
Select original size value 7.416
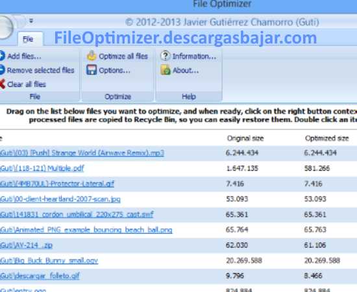click(x=235, y=184)
